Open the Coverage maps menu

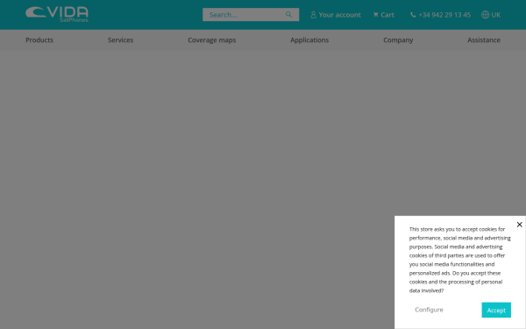[x=211, y=40]
